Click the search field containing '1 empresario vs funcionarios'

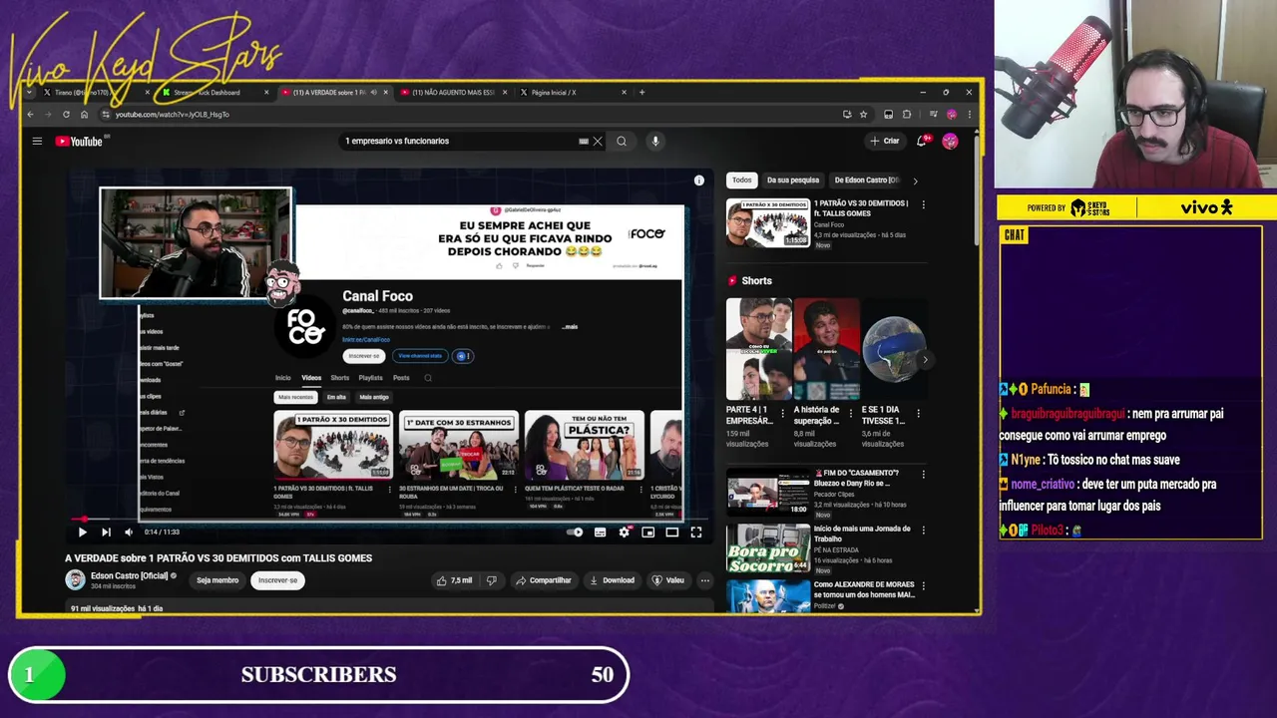459,142
